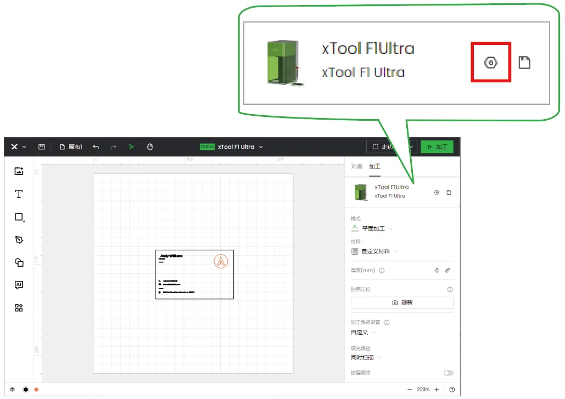The height and width of the screenshot is (399, 565).
Task: Click the save project icon in top bar
Action: (42, 147)
